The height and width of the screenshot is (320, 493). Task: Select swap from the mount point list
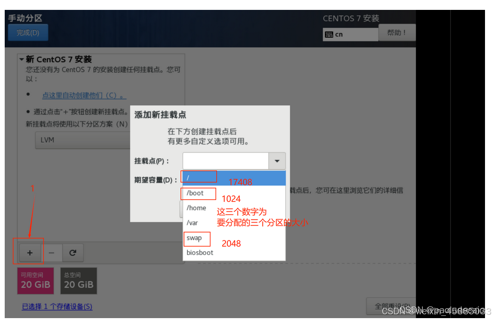point(234,238)
